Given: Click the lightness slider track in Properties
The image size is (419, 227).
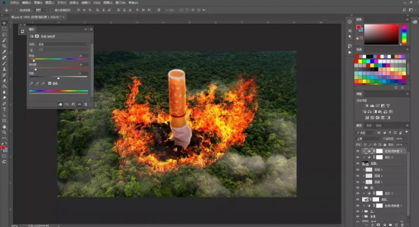Looking at the screenshot, I should (x=58, y=77).
